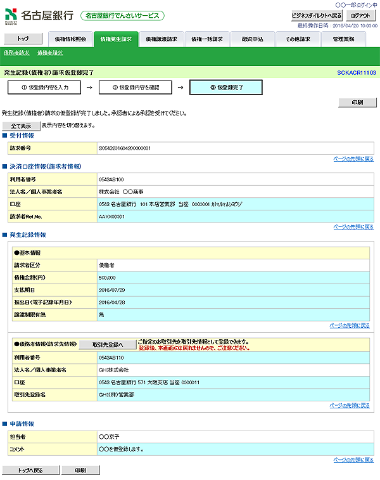Click the トップへ戻る button

30,470
